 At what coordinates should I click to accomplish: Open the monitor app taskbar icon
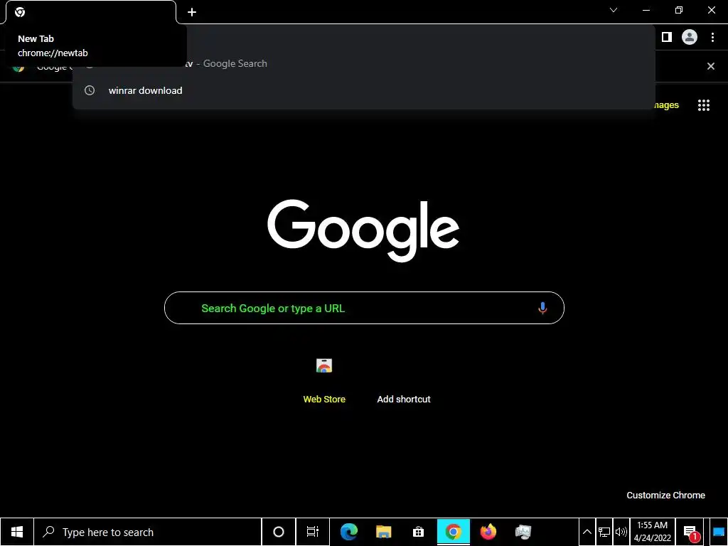tap(523, 532)
